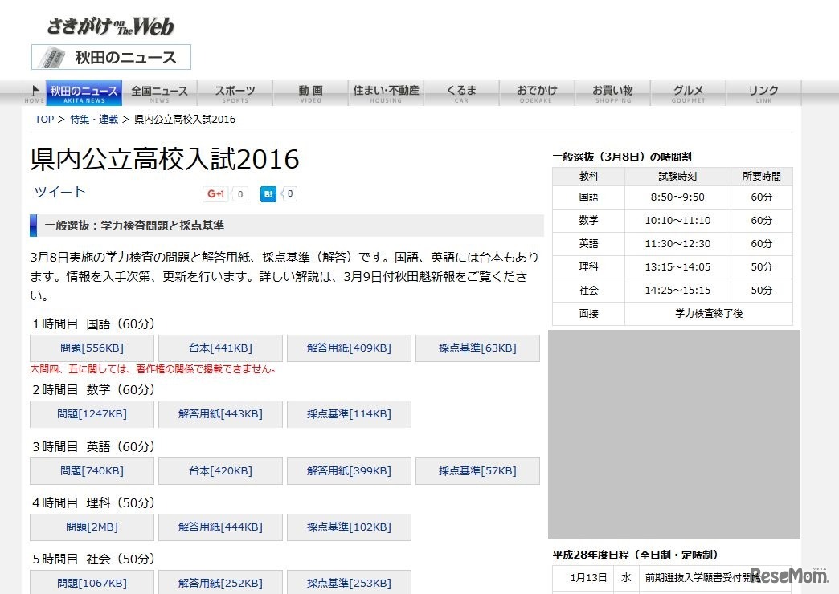Click the TOP breadcrumb link

coord(43,119)
